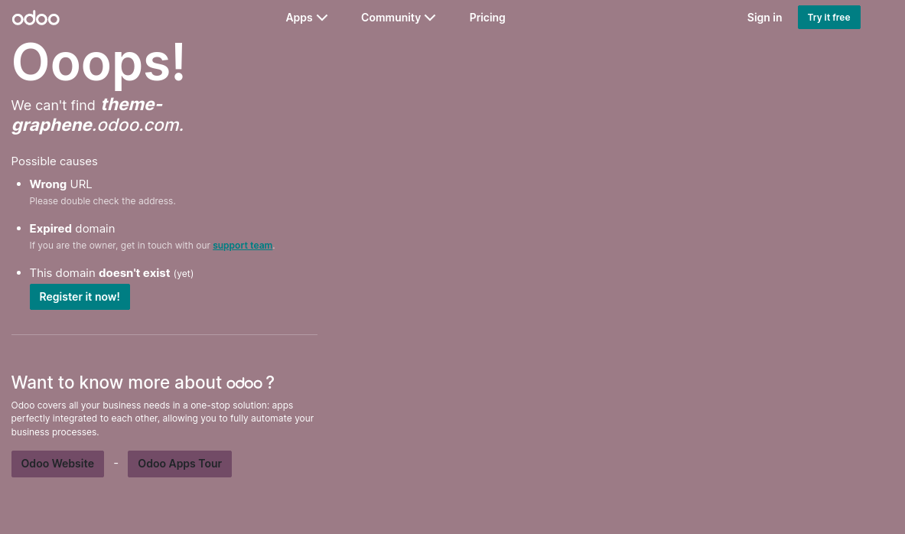Start the Odoo Apps Tour
Viewport: 905px width, 534px height.
tap(180, 464)
